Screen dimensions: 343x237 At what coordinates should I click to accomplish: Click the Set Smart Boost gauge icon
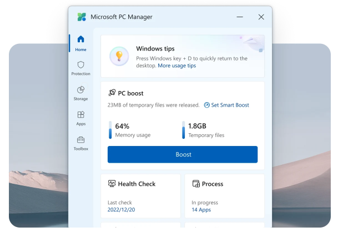point(206,105)
